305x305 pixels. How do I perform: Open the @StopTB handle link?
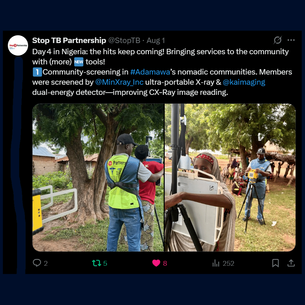124,41
